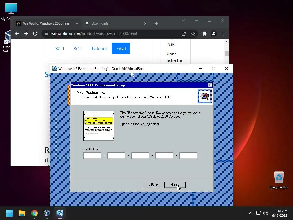
Task: Maximize the Chrome window
Action: point(209,20)
